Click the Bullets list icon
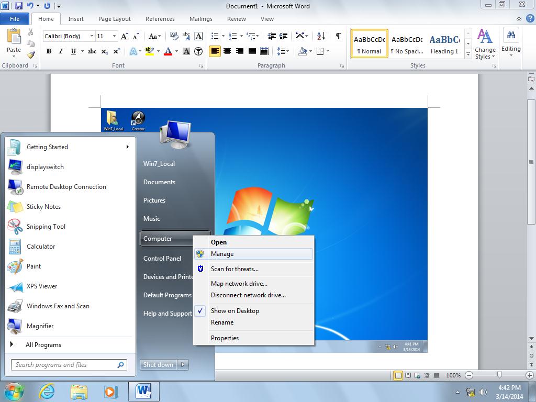Screen dimensions: 536x402 pyautogui.click(x=215, y=36)
